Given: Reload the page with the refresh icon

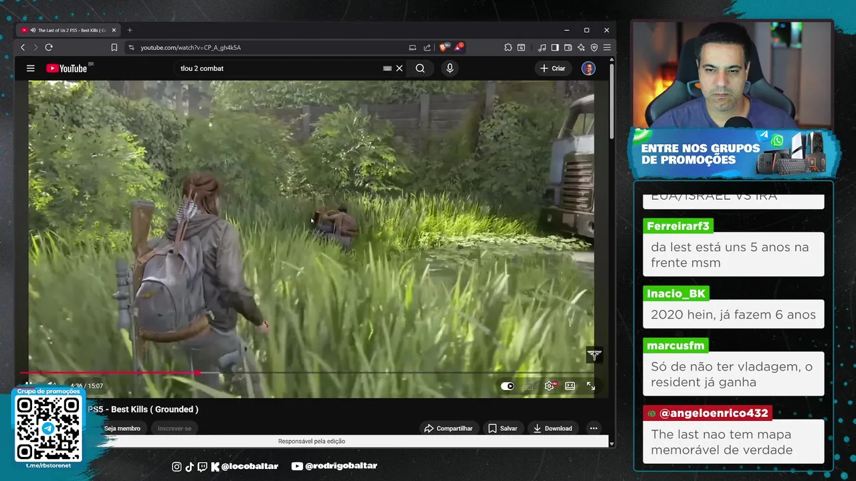Looking at the screenshot, I should 49,47.
